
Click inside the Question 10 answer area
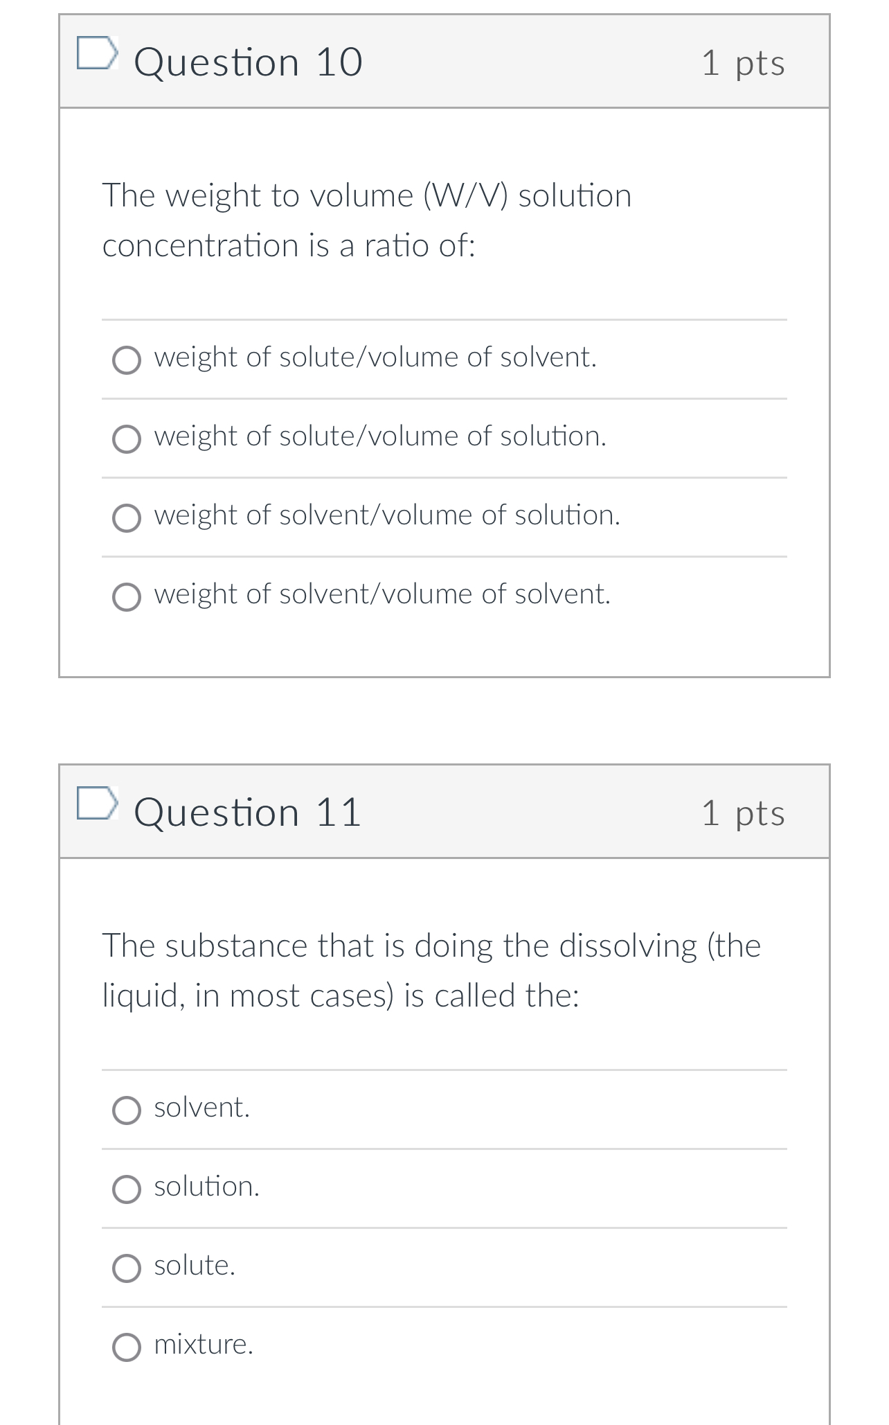443,478
